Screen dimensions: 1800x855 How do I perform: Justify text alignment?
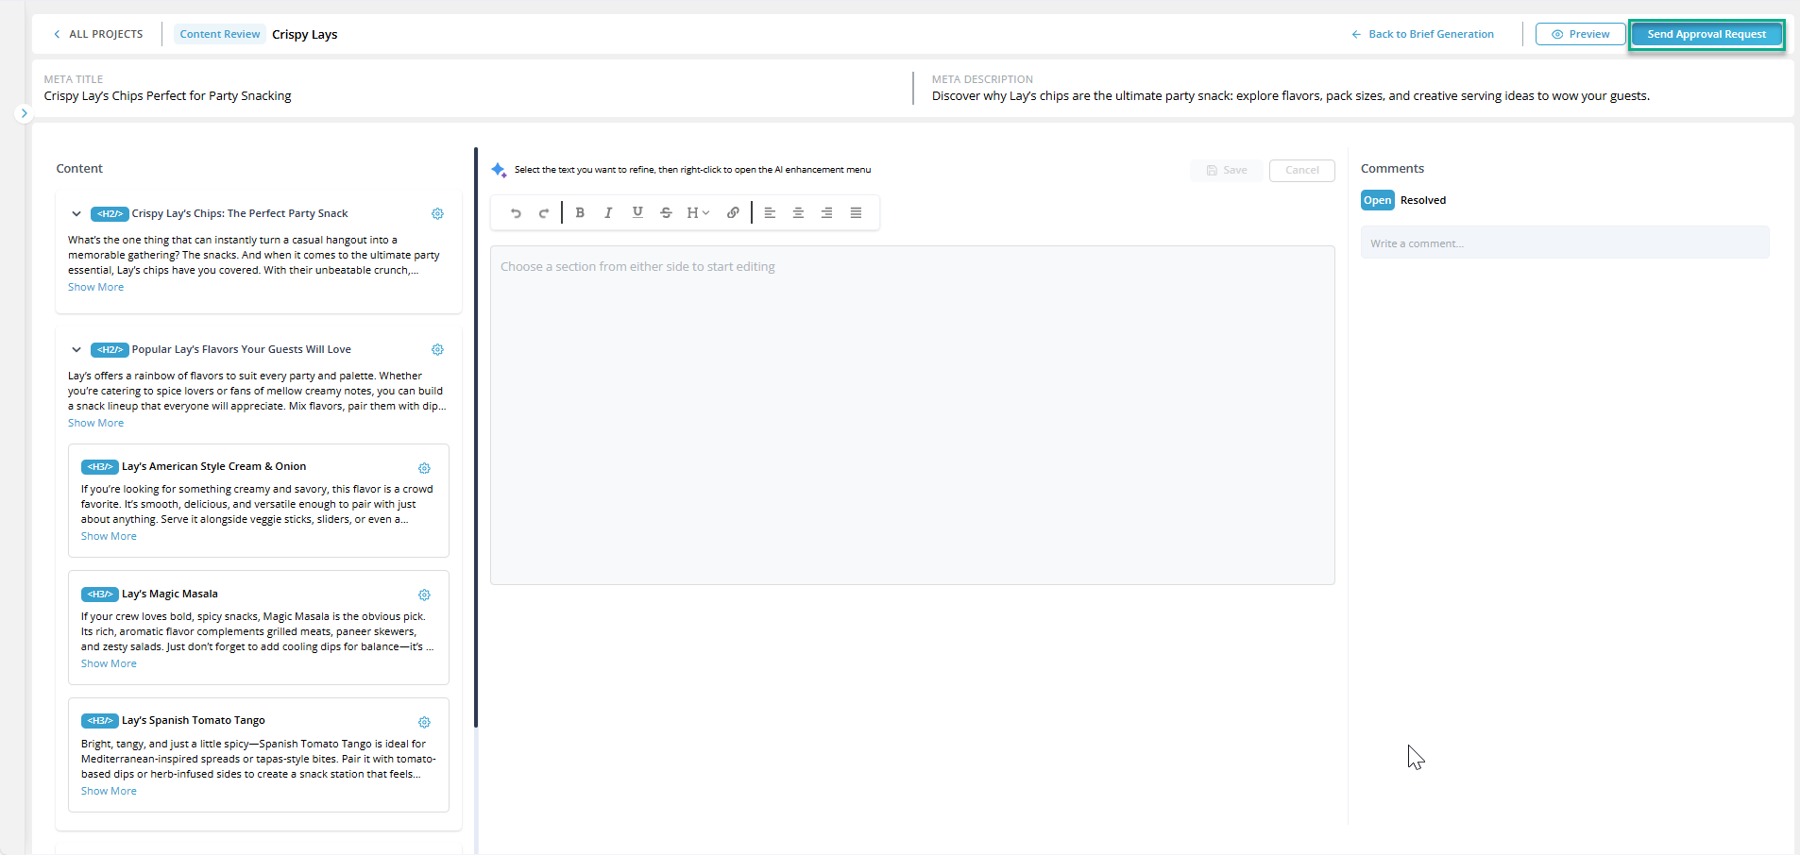856,213
